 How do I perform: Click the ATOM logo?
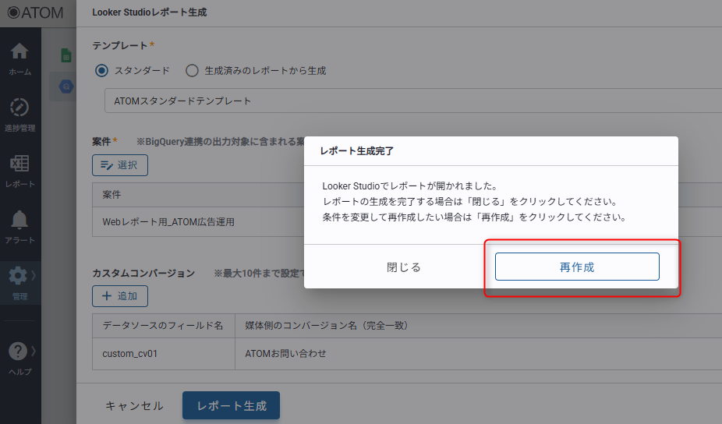30,12
